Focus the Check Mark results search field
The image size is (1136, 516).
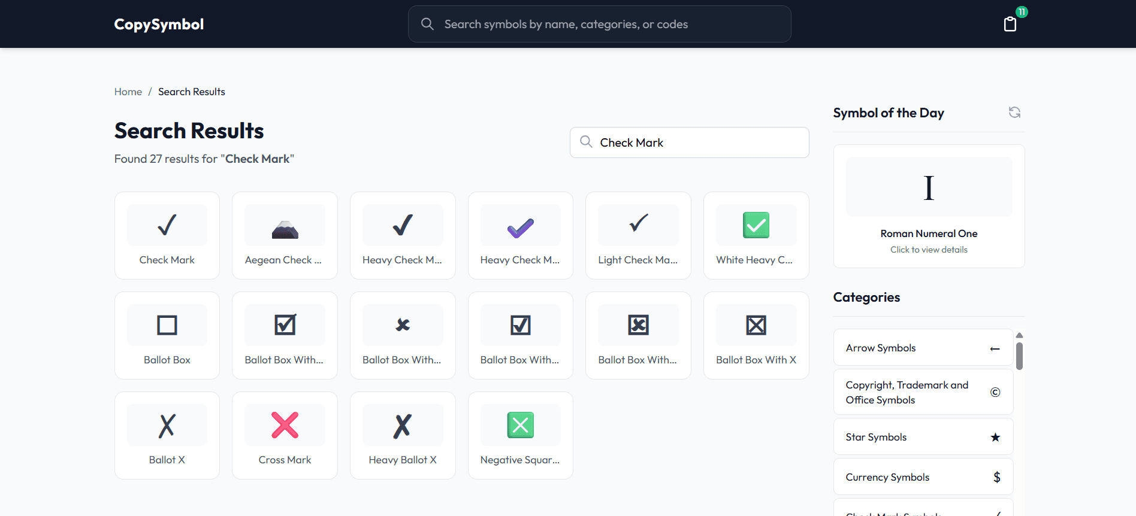pyautogui.click(x=698, y=142)
